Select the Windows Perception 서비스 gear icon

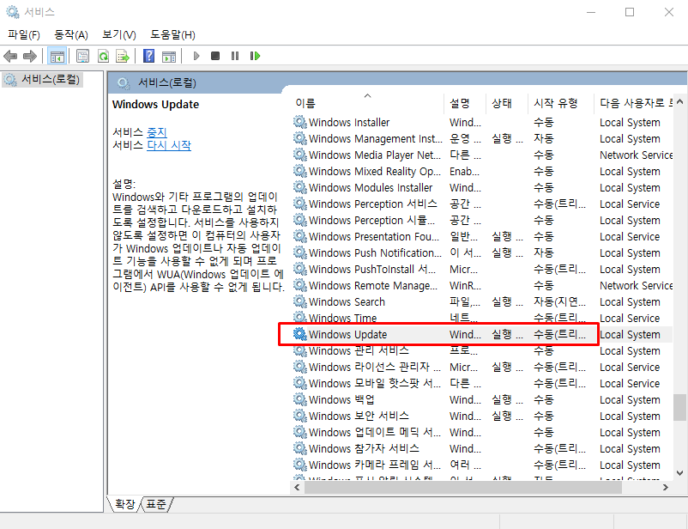tap(300, 204)
